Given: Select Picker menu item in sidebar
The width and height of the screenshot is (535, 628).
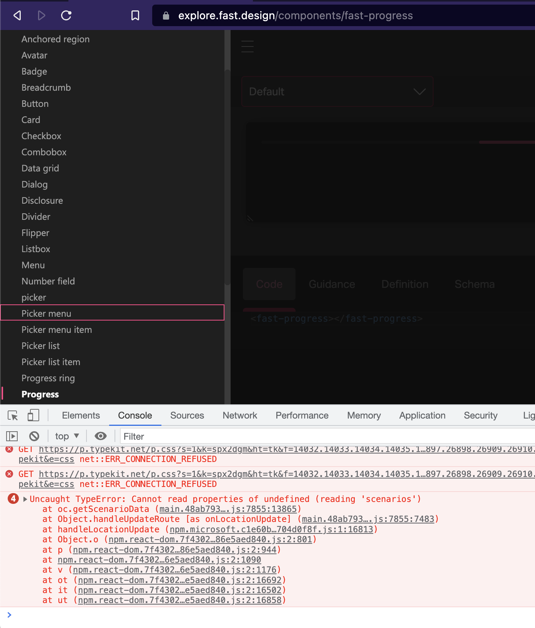Looking at the screenshot, I should (x=56, y=330).
